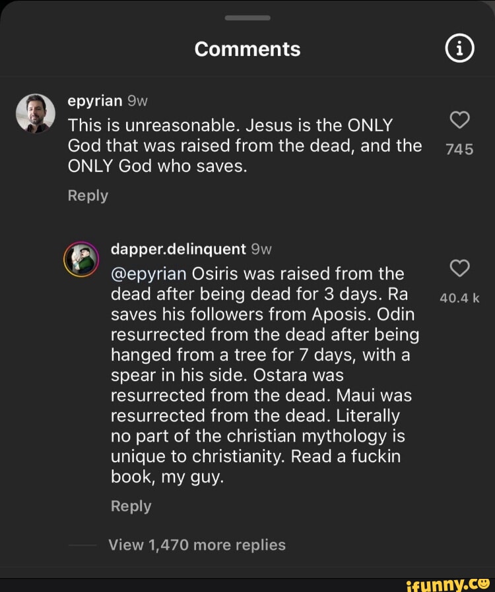Click the Comments header title
Image resolution: width=495 pixels, height=592 pixels.
pyautogui.click(x=247, y=49)
